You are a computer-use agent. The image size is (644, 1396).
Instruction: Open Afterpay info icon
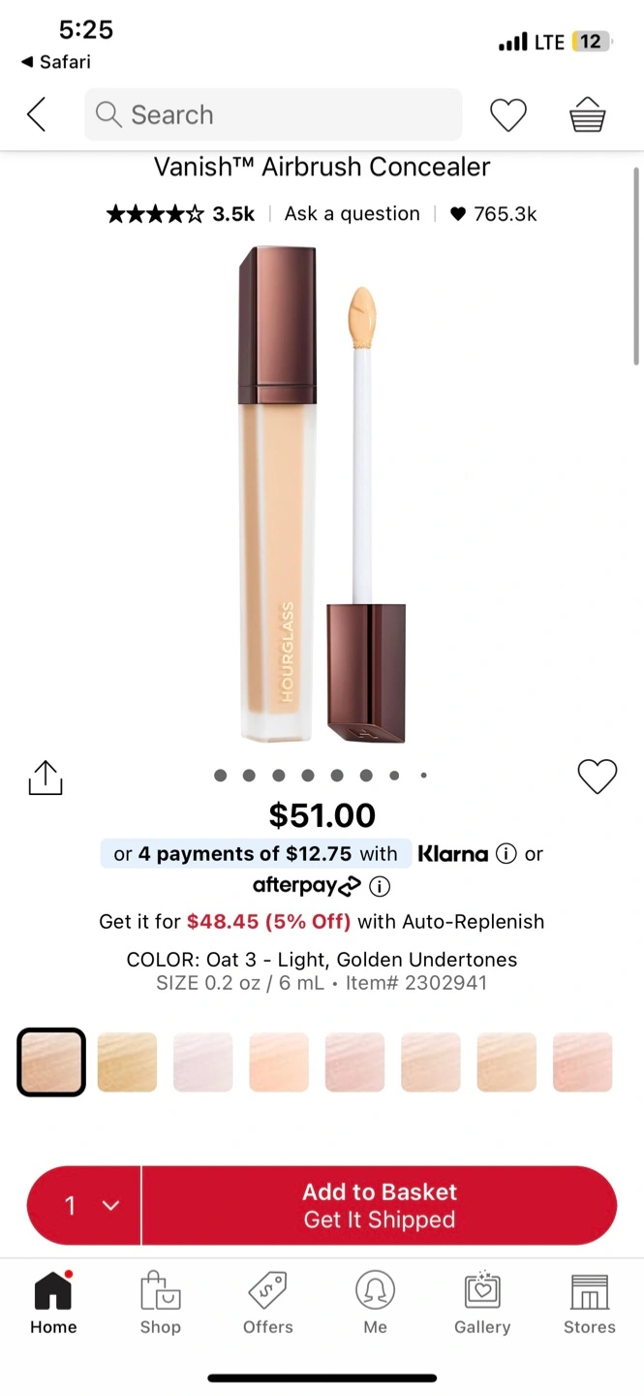pyautogui.click(x=380, y=886)
